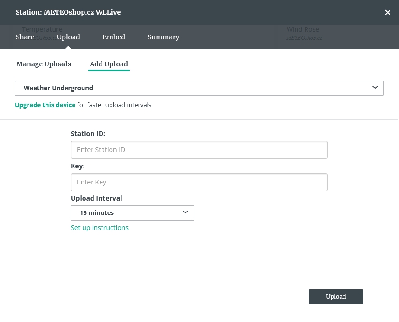Click into the Enter Key field

click(x=199, y=182)
